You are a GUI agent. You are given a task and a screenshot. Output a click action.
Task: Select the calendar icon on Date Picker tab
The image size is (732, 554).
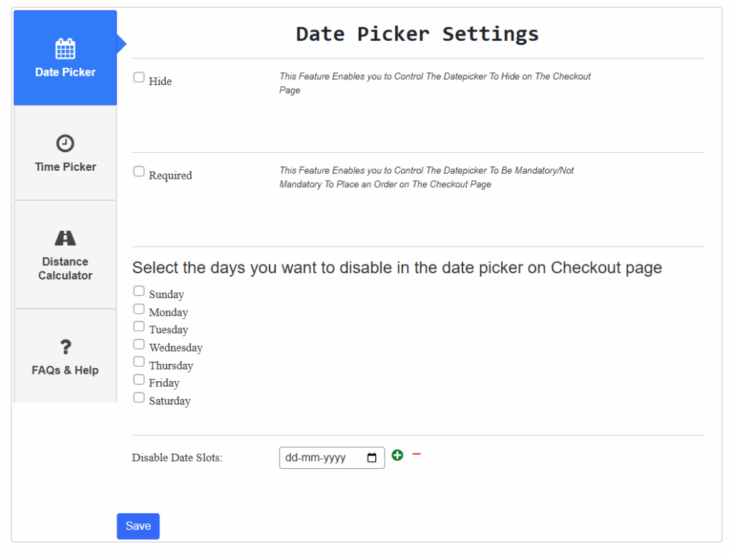[65, 47]
